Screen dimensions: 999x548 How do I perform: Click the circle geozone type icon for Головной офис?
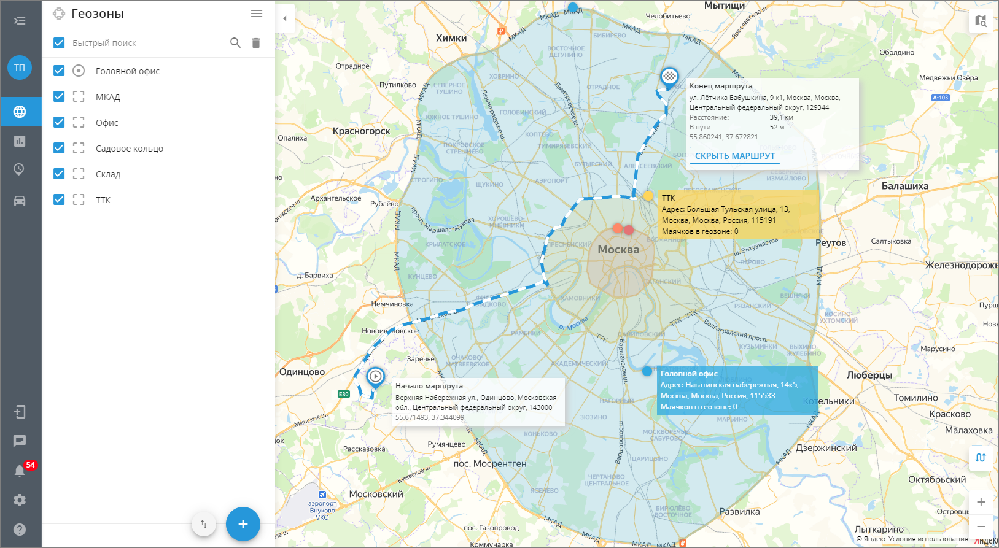click(79, 71)
